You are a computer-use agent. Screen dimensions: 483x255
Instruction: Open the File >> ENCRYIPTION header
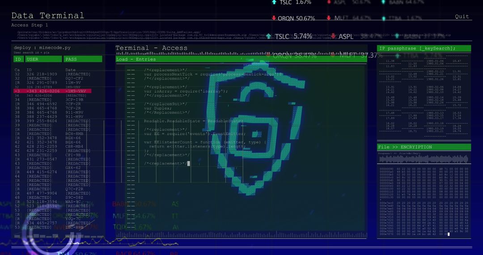[x=424, y=147]
